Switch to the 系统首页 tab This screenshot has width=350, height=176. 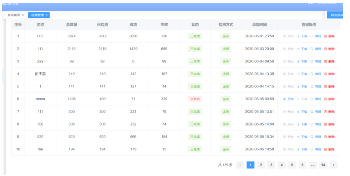coord(13,15)
